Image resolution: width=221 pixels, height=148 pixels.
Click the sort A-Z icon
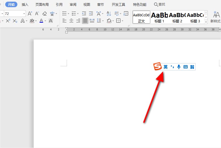point(109,14)
